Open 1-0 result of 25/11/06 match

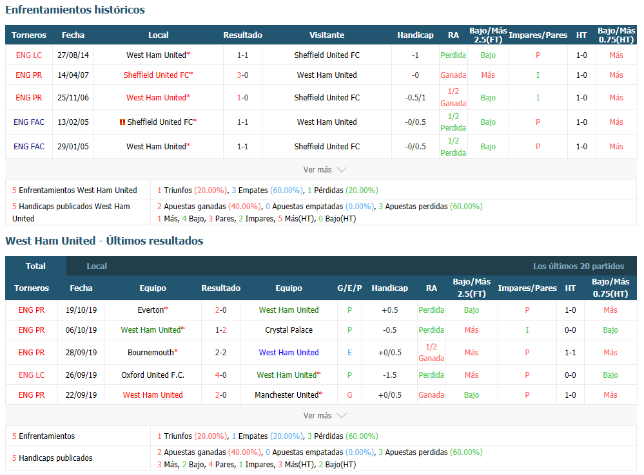[x=243, y=98]
